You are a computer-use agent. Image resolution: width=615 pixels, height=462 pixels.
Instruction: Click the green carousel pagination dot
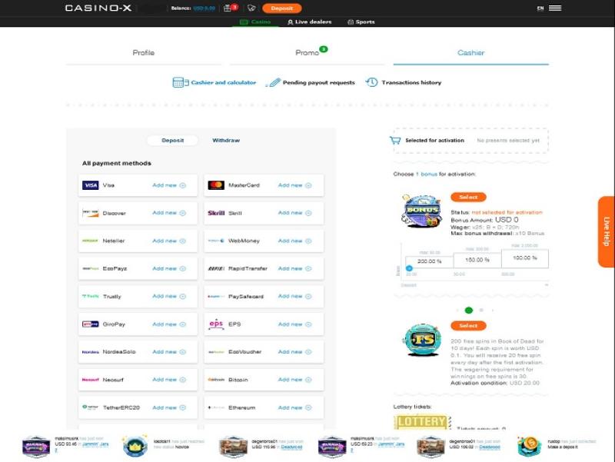coord(468,311)
